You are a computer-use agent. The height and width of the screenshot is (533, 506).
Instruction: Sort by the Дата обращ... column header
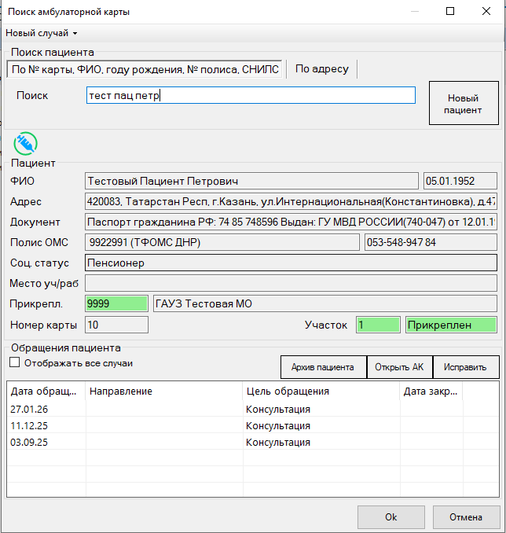point(46,391)
